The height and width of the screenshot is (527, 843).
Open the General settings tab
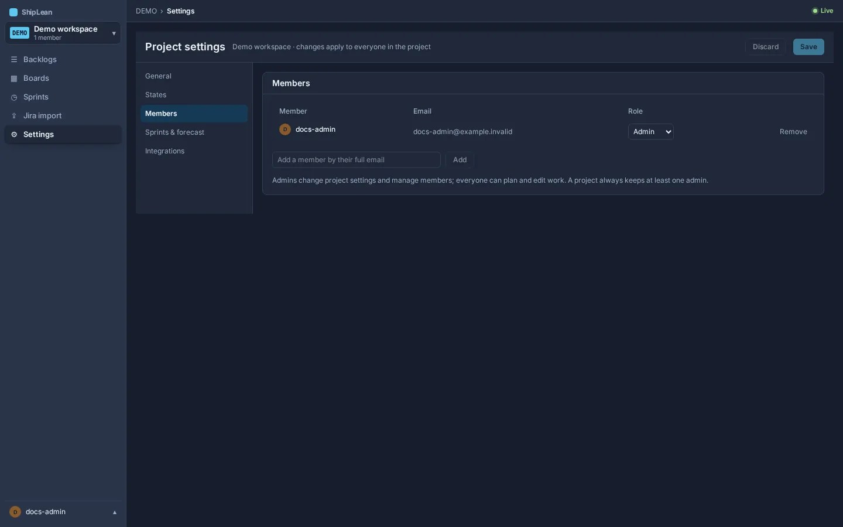point(194,76)
